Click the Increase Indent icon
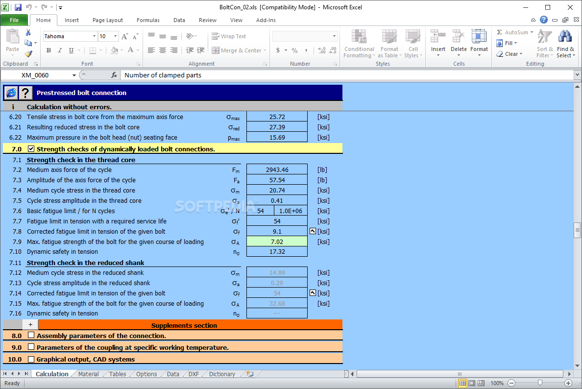This screenshot has height=389, width=582. tap(201, 50)
